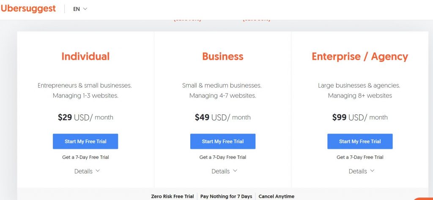Screen dimensions: 433x200
Task: Click the chevron beside EN
Action: [x=85, y=9]
